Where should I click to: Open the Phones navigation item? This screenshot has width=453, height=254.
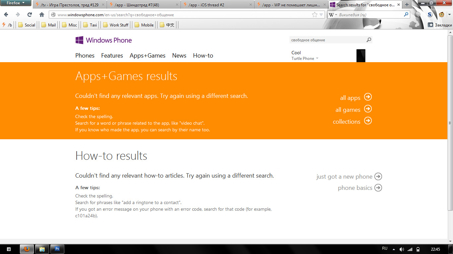[85, 56]
